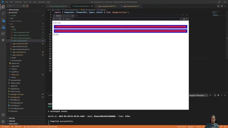Open app.module.ts in the file tree

tap(18, 55)
